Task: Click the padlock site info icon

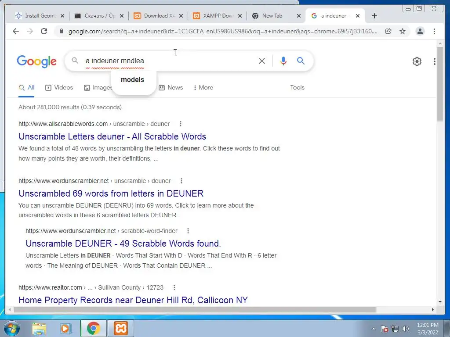Action: (61, 31)
